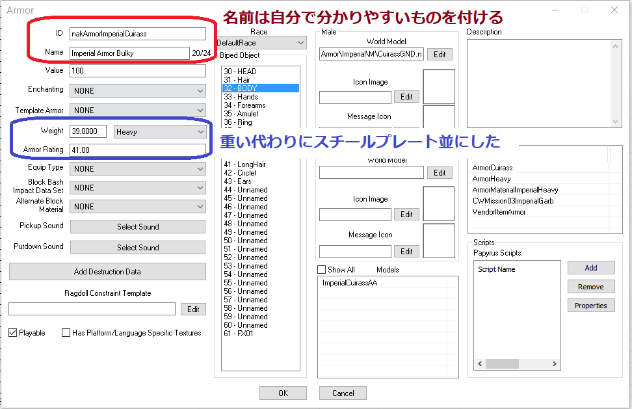The width and height of the screenshot is (632, 409).
Task: Click Select Sound for Pickup Sound
Action: click(138, 227)
